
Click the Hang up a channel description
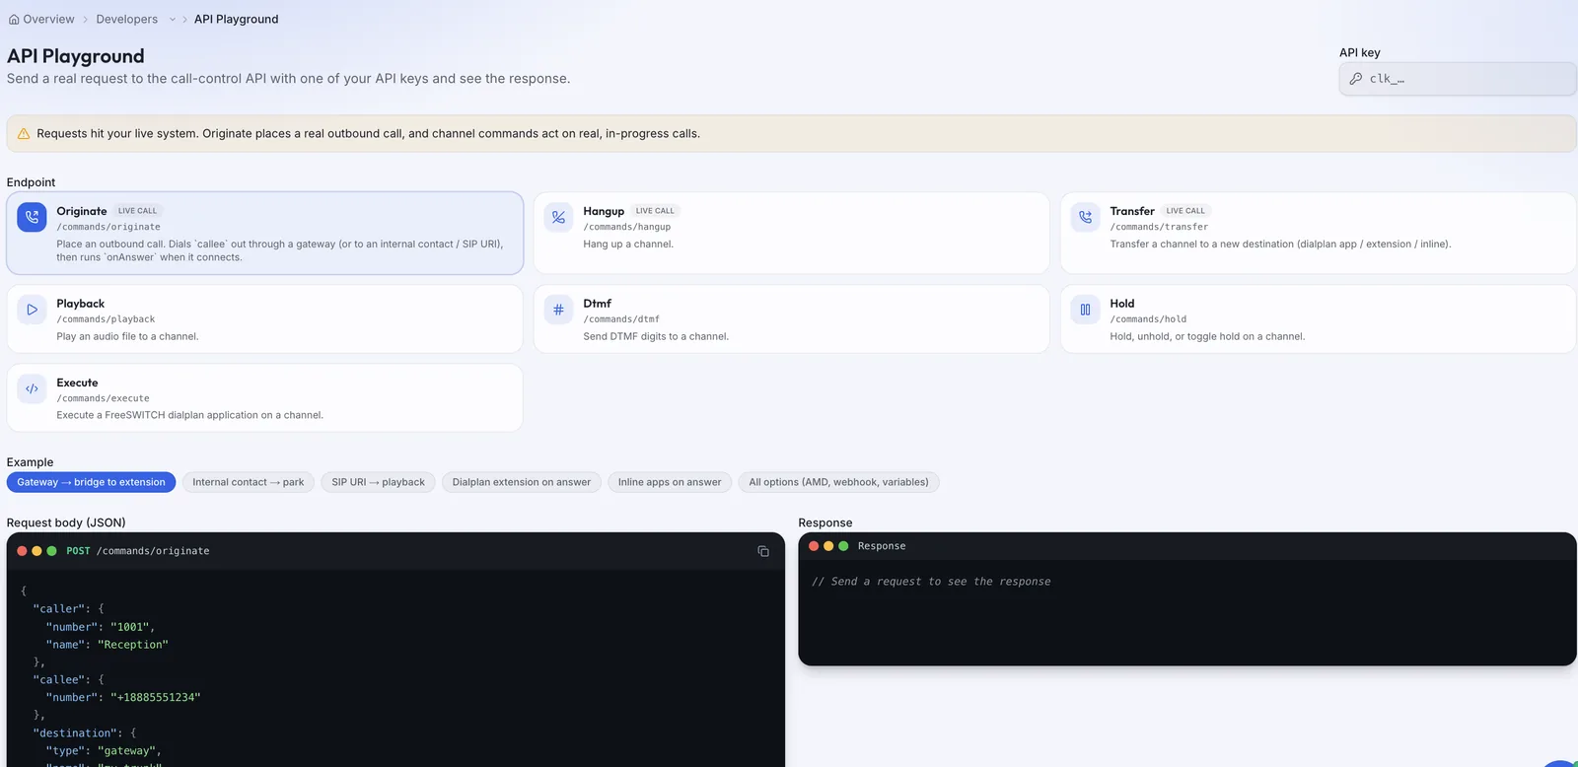click(x=628, y=244)
